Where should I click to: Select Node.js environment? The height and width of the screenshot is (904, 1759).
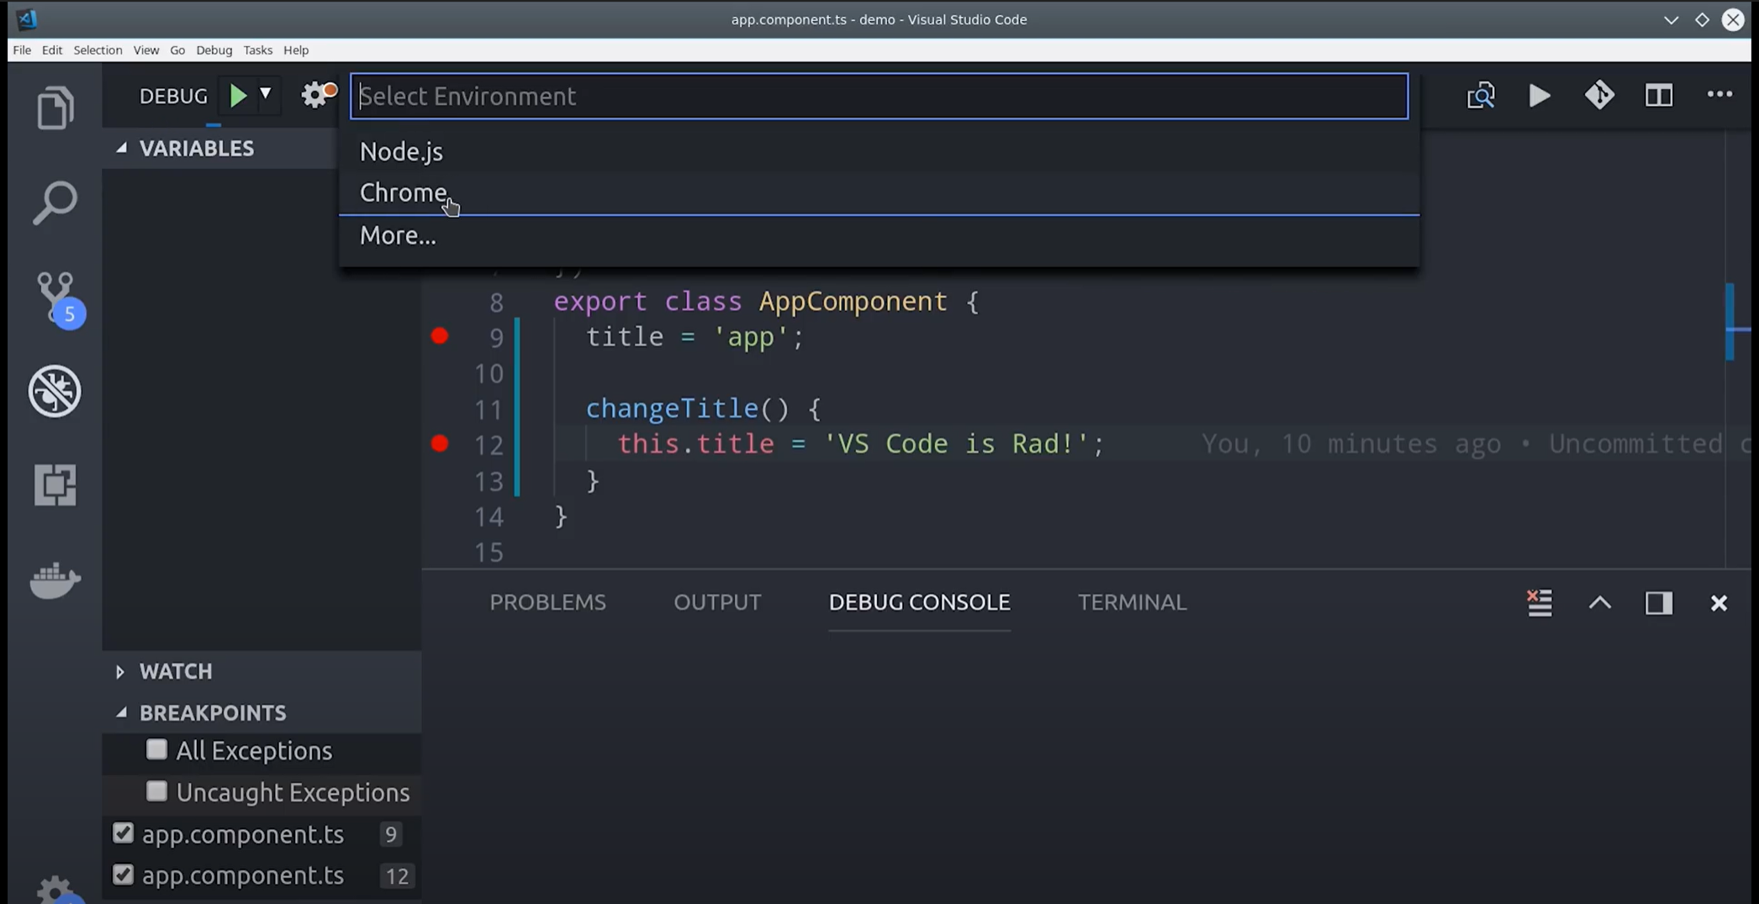[x=879, y=151]
